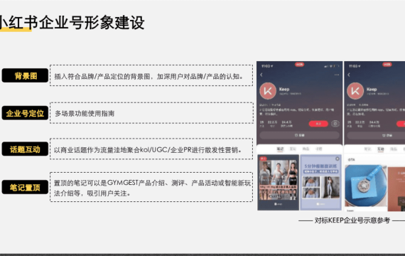The width and height of the screenshot is (405, 256).
Task: Click the black 笔记置顶 label
Action: [25, 187]
